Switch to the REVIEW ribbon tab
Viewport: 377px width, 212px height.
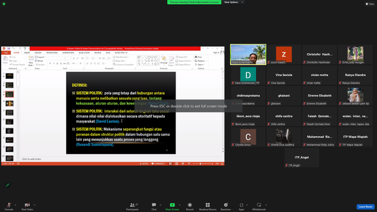tap(98, 52)
